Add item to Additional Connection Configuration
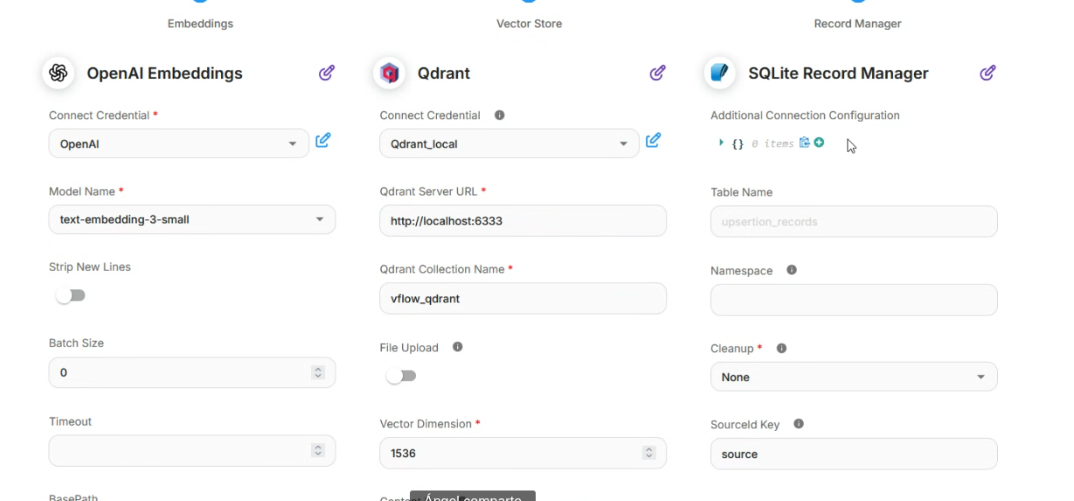 click(819, 143)
